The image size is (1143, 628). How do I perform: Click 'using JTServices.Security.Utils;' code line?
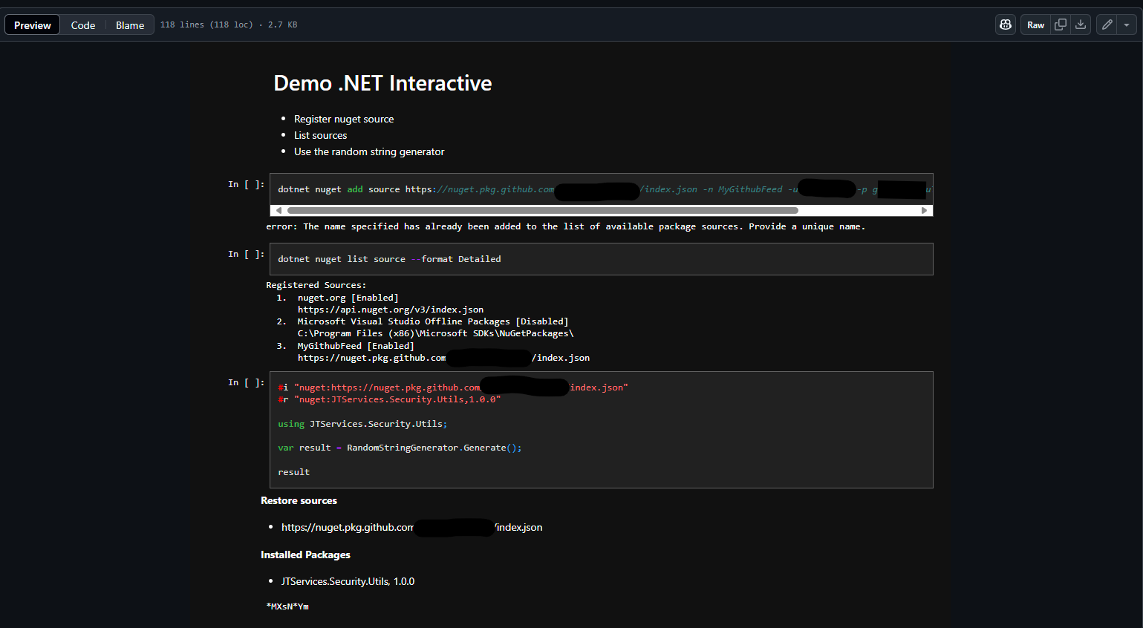(362, 424)
